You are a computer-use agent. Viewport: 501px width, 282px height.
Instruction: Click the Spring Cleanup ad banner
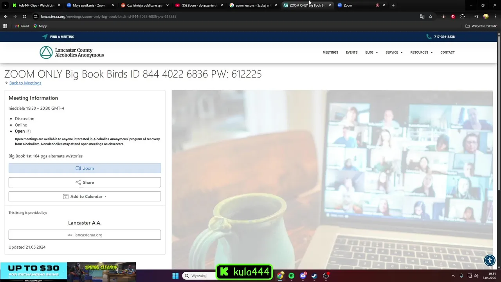pos(101,271)
